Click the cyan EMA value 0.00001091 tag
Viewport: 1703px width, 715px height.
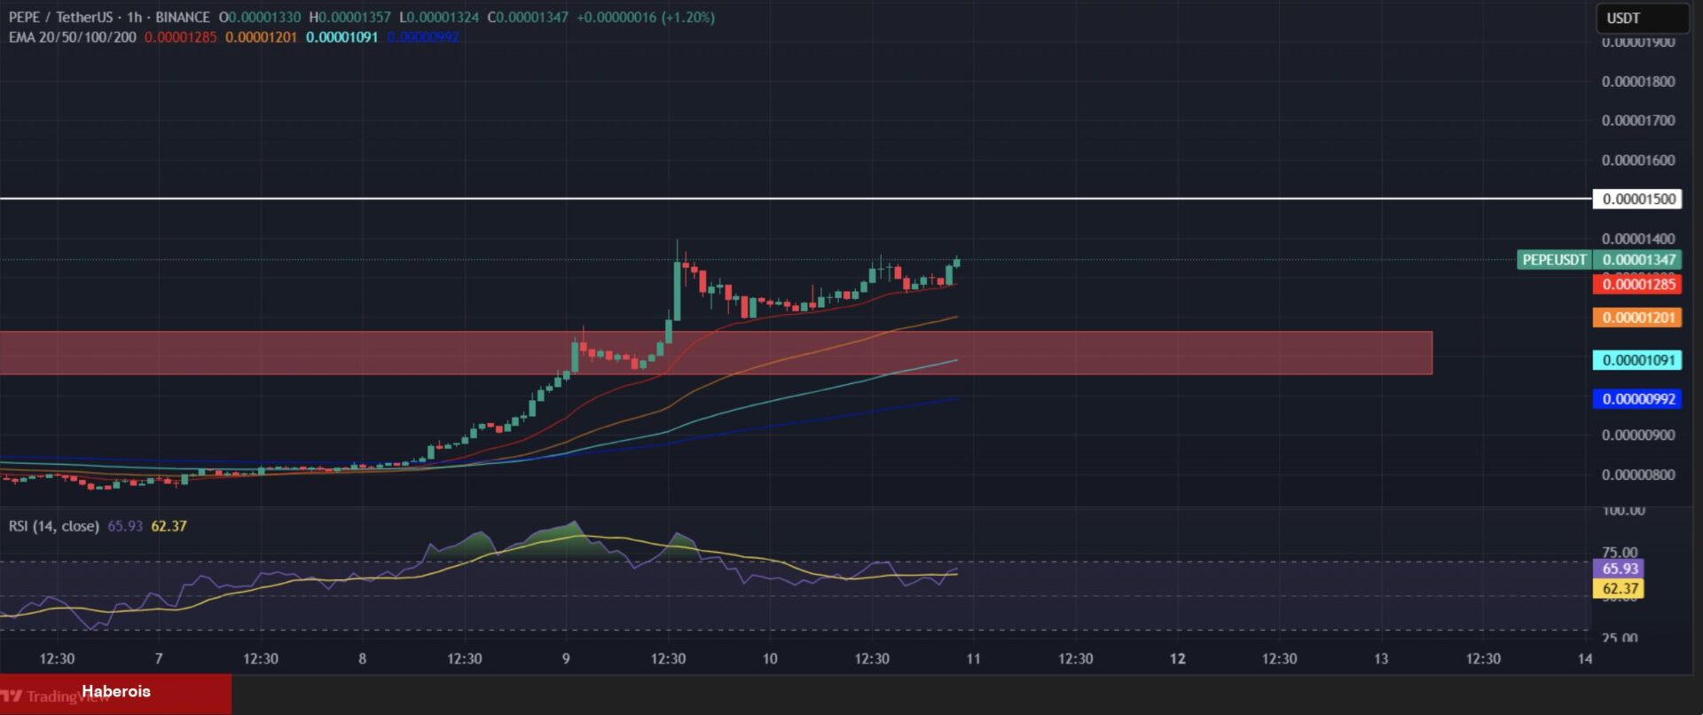tap(1637, 360)
